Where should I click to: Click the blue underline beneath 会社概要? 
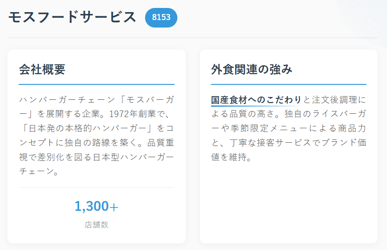pos(96,84)
